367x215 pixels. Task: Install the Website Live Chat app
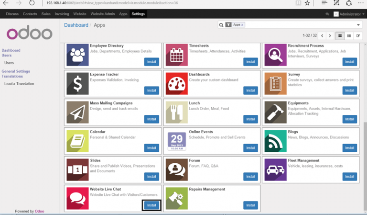click(x=151, y=205)
